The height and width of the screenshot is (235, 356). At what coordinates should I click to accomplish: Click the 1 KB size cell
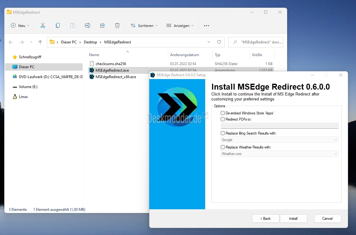pyautogui.click(x=269, y=64)
